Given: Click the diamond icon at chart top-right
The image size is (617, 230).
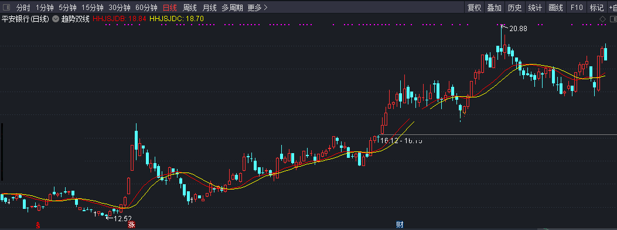Looking at the screenshot, I should [x=602, y=19].
